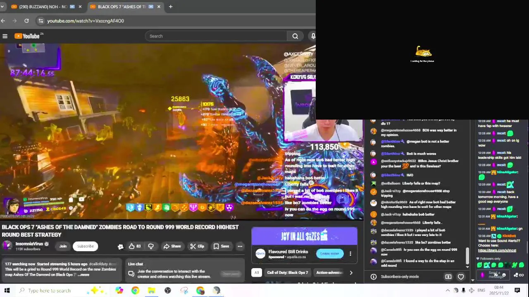Open the Flavoured Still Drinks ad Learn more

point(329,254)
